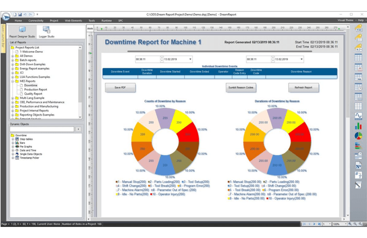The image size is (367, 238).
Task: Select the bar chart tool in right toolbar
Action: (358, 125)
